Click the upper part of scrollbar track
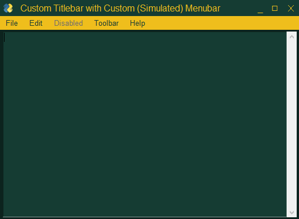The image size is (299, 219). (x=292, y=76)
